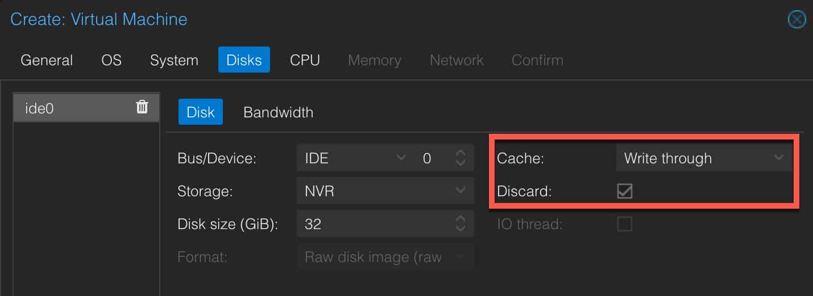This screenshot has height=296, width=813.
Task: Open the Bandwidth sub-tab
Action: tap(278, 112)
